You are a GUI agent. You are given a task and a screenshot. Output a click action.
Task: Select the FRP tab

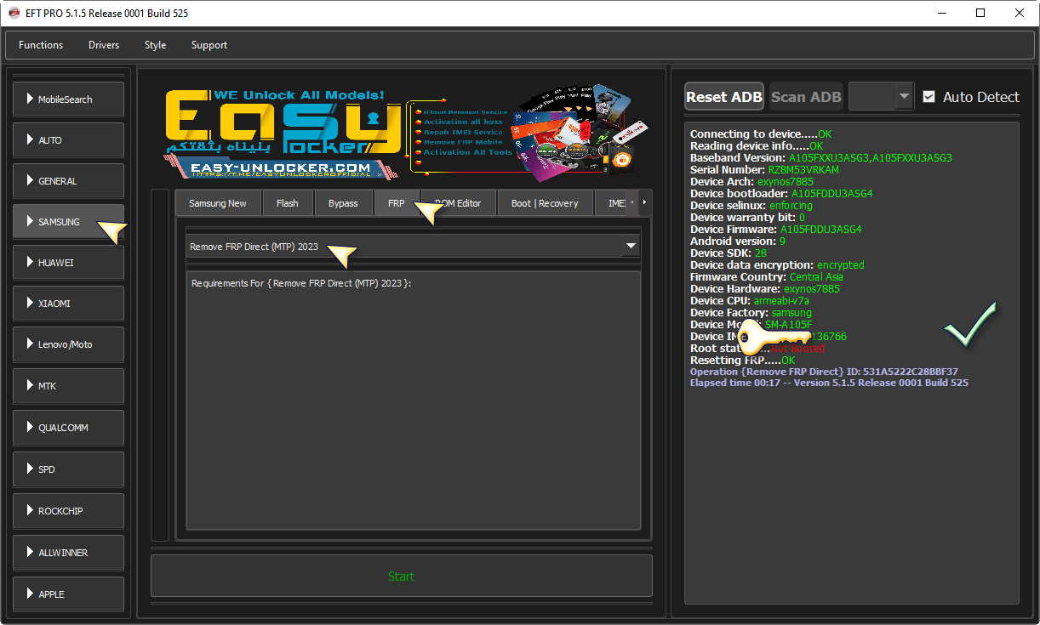coord(397,203)
